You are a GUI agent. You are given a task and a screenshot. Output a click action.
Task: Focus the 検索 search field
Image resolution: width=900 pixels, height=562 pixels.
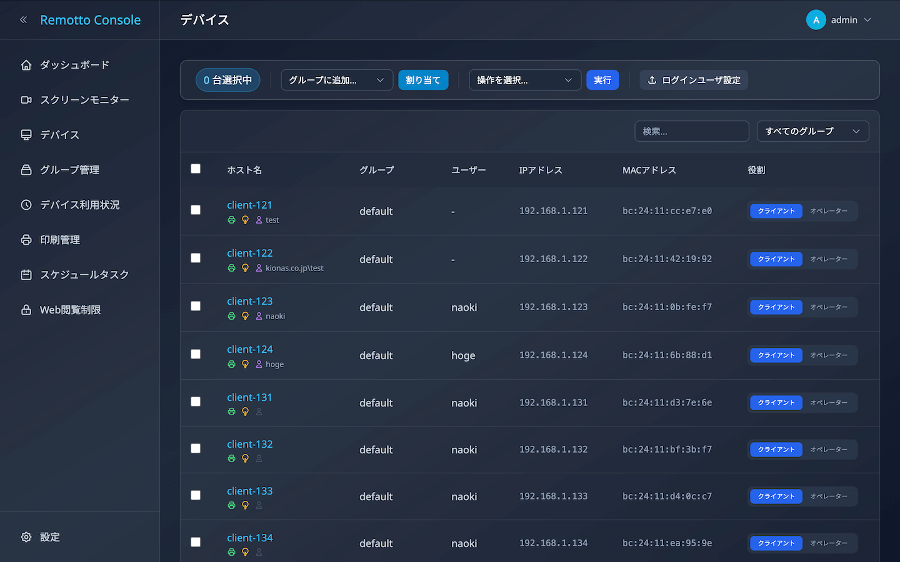pyautogui.click(x=691, y=131)
